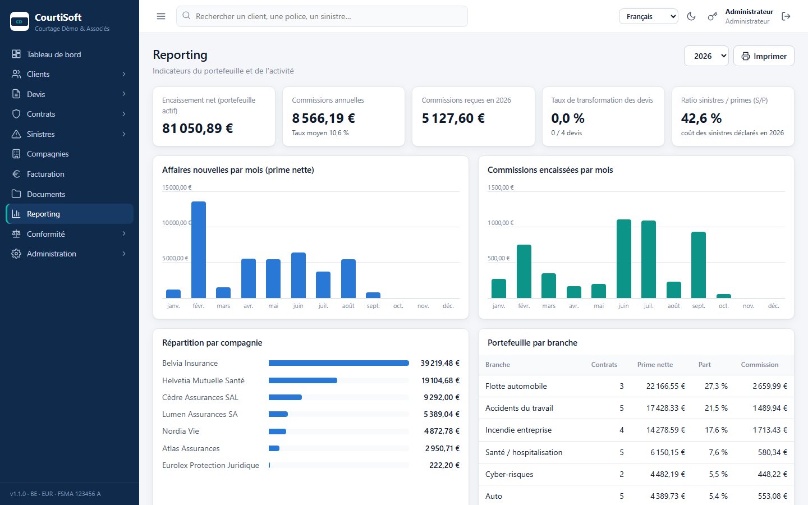The width and height of the screenshot is (808, 505).
Task: Toggle the sidebar hamburger menu
Action: (x=161, y=16)
